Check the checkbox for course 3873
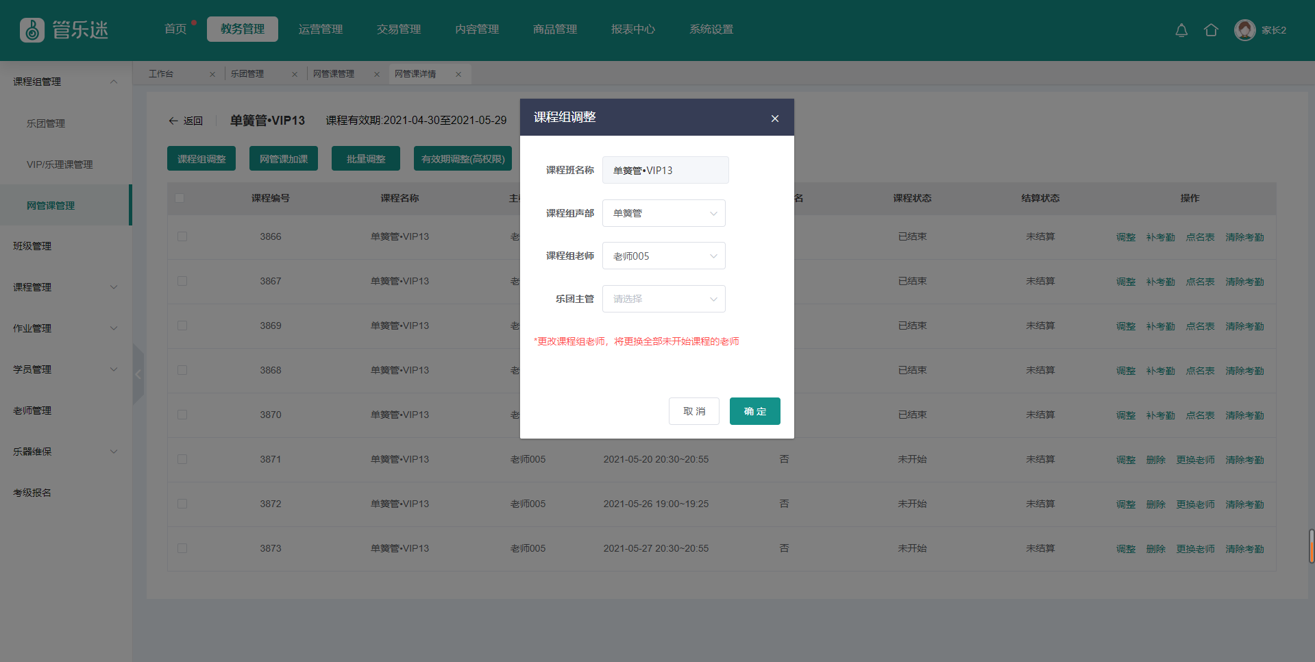This screenshot has height=662, width=1315. 182,548
